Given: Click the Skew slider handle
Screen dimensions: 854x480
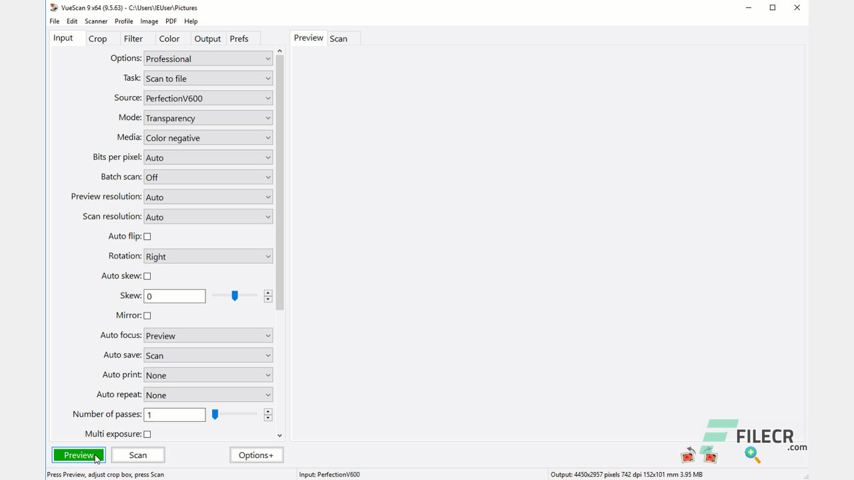Looking at the screenshot, I should 235,295.
